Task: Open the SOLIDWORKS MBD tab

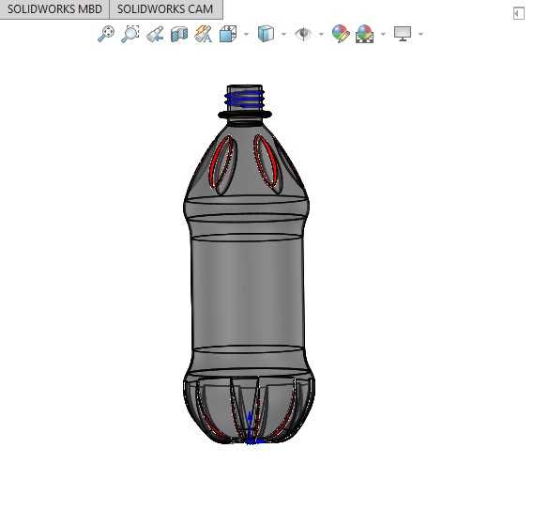Action: [x=54, y=9]
